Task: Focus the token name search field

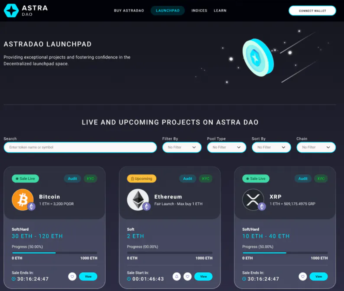Action: (x=80, y=147)
